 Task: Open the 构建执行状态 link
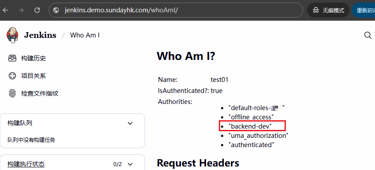point(26,164)
